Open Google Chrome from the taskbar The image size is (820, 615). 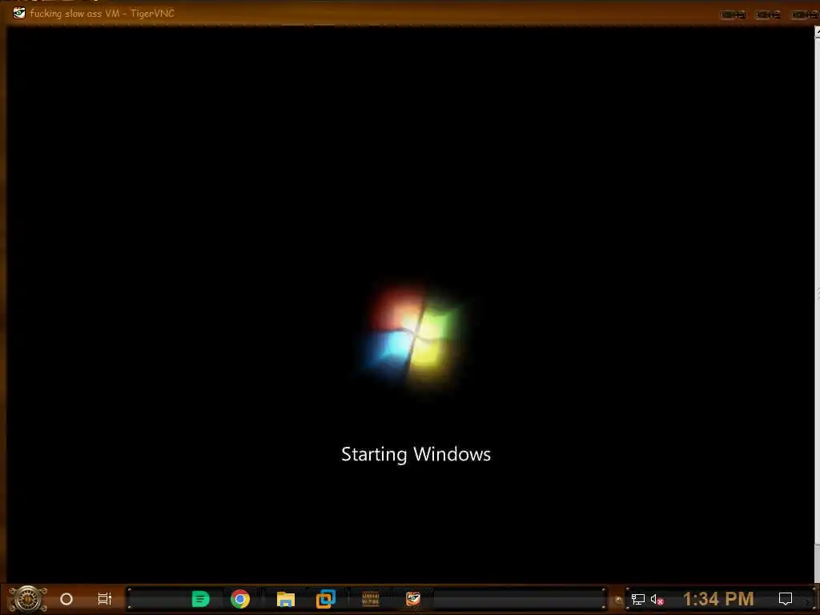pos(240,599)
